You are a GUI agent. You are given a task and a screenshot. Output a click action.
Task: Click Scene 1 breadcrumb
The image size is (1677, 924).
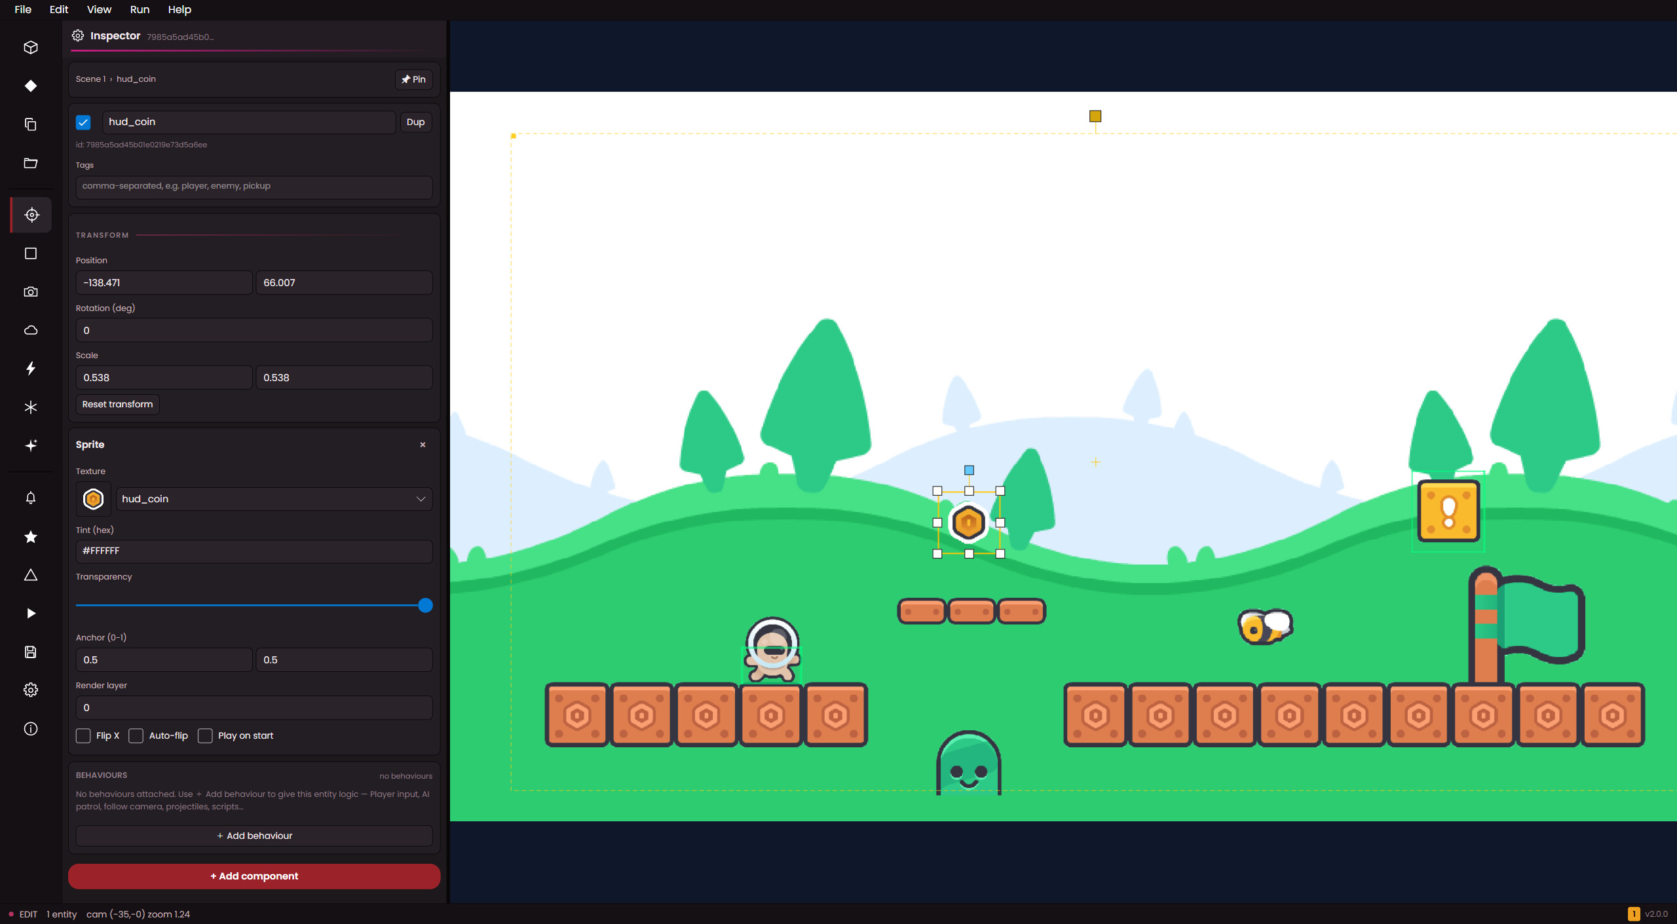(90, 79)
